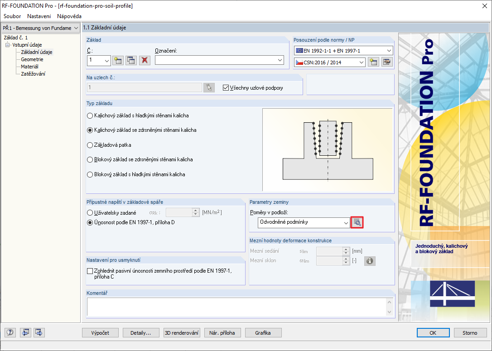The height and width of the screenshot is (351, 492).
Task: Choose Uživatelsky zadané allowable stress option
Action: click(90, 213)
